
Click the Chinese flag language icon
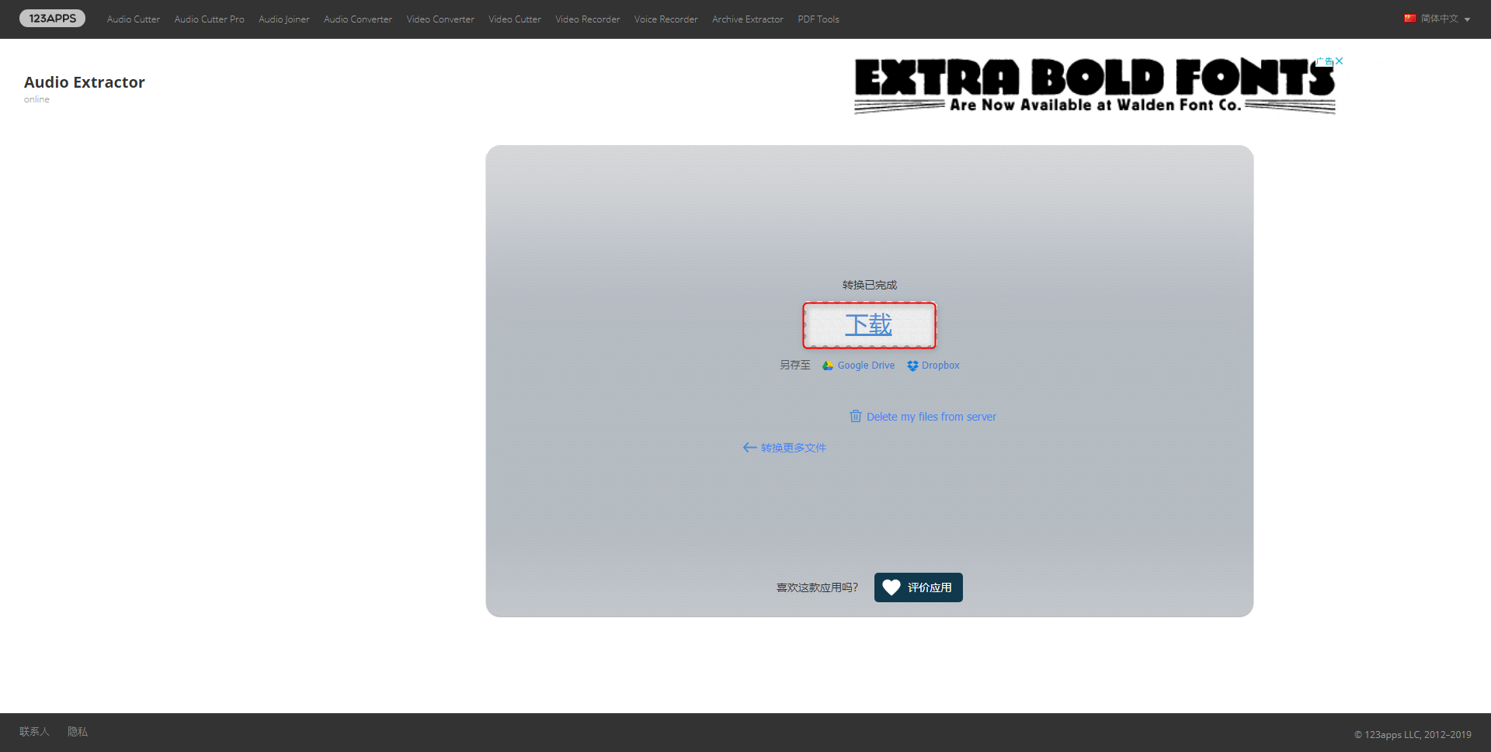point(1409,19)
